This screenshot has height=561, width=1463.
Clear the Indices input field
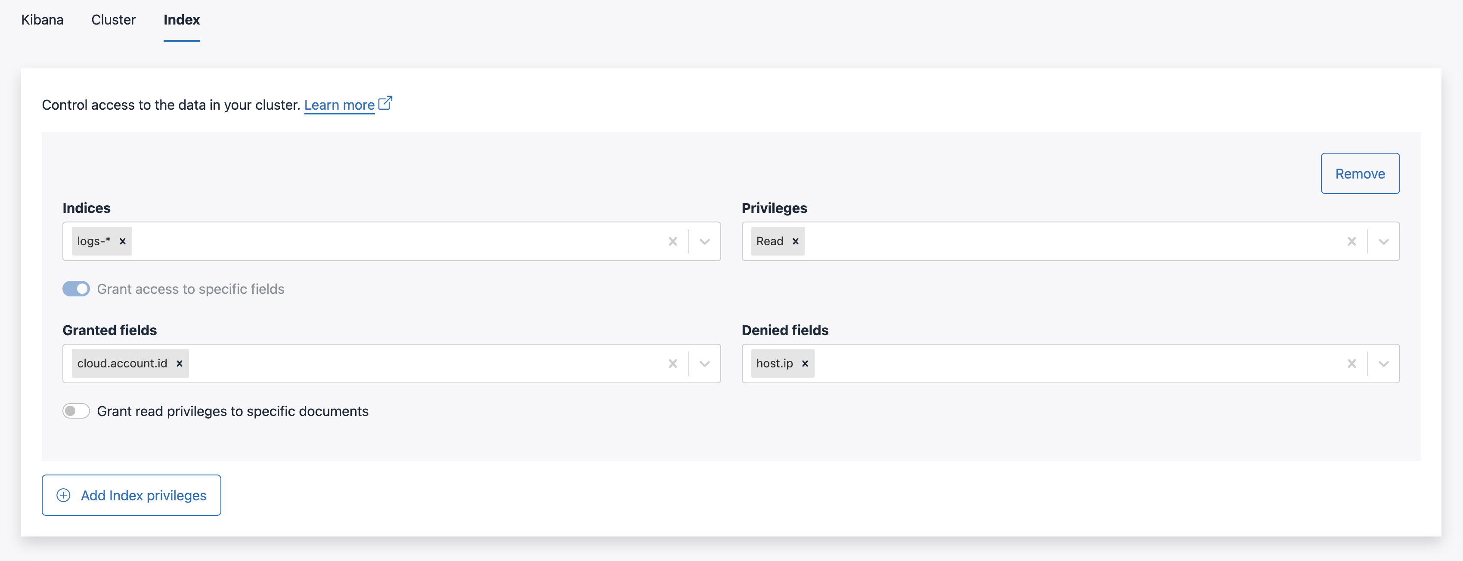[x=673, y=241]
